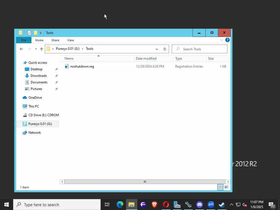Switch to the Home ribbon tab

click(39, 40)
